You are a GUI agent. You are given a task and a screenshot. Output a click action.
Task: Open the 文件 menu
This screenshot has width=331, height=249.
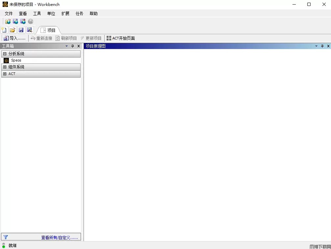[9, 13]
